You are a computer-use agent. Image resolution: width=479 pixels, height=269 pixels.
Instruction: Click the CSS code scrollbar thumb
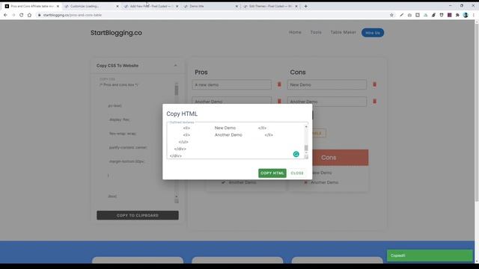(177, 90)
